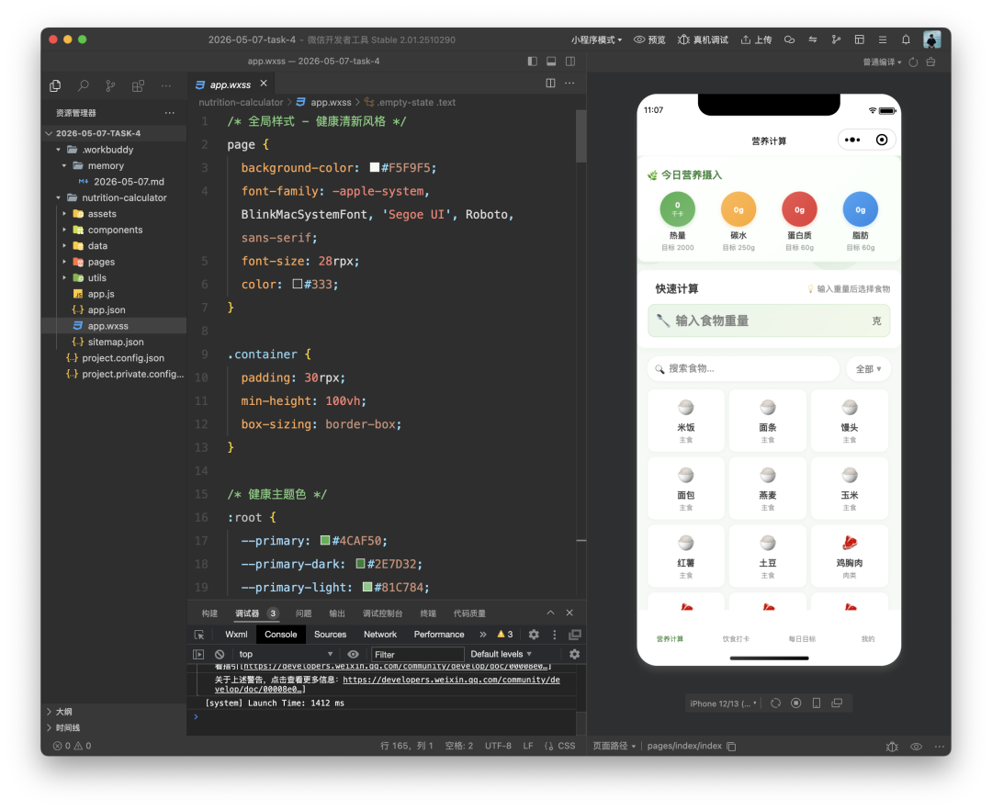This screenshot has width=992, height=810.
Task: Click DevTools vertical more options icon
Action: tap(555, 635)
